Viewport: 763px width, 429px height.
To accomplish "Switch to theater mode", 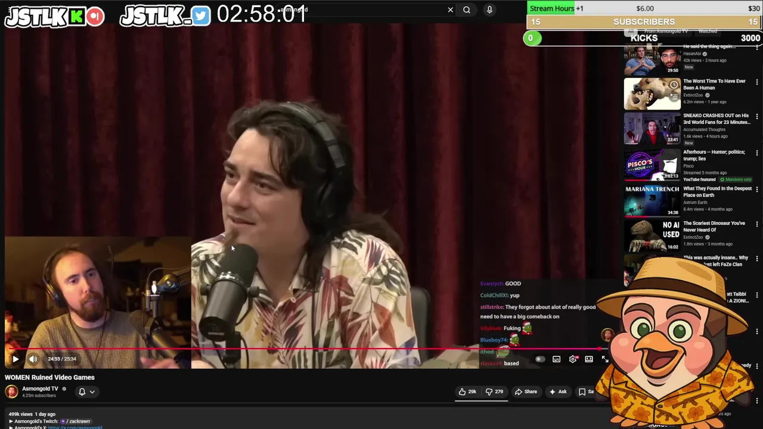I will 589,359.
